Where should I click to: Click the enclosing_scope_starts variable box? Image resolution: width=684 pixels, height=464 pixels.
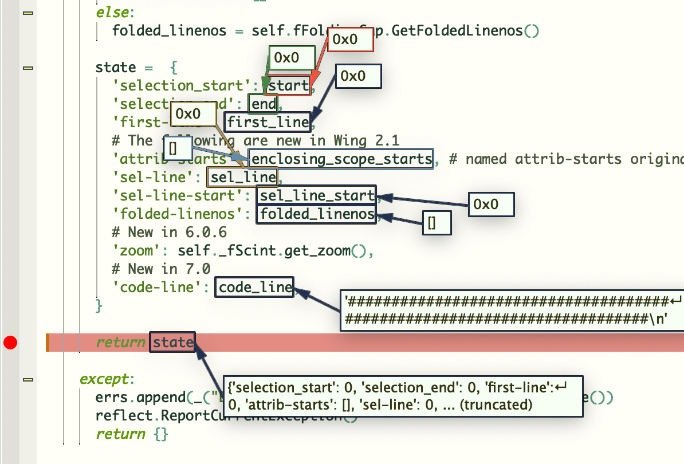pyautogui.click(x=341, y=159)
